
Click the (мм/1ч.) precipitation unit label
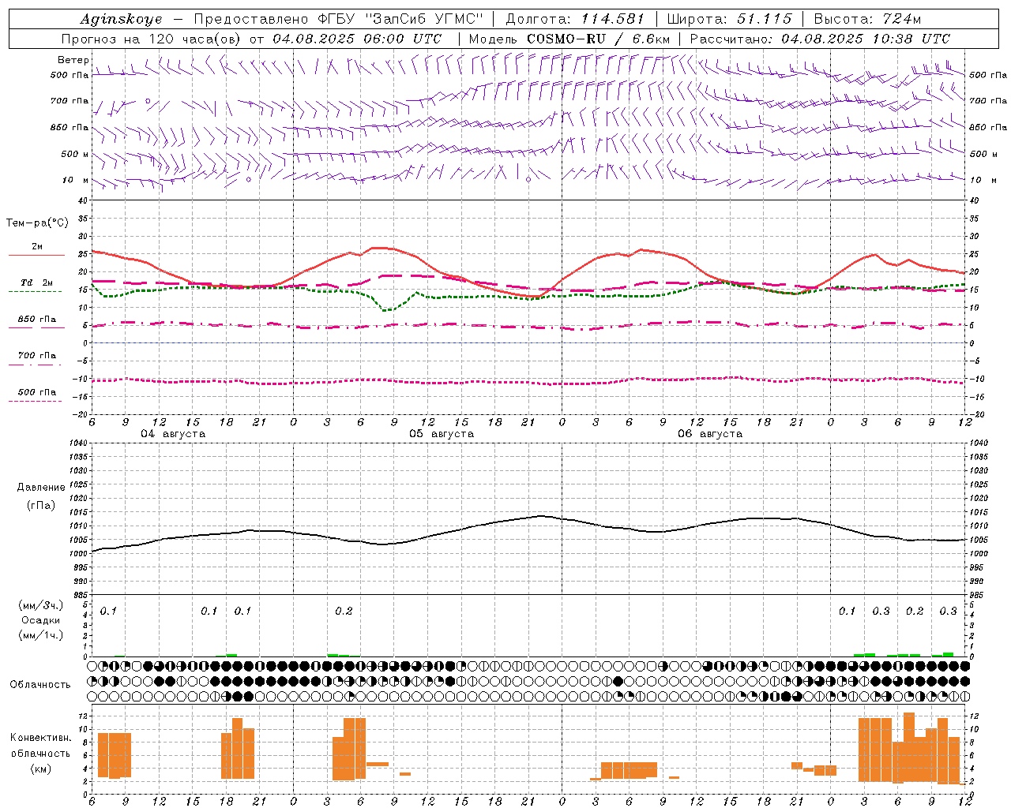click(x=40, y=635)
